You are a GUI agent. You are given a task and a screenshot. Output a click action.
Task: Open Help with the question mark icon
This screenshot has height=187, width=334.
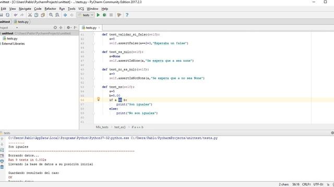pos(127,15)
